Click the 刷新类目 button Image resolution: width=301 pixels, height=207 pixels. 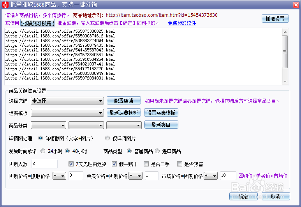click(x=161, y=125)
